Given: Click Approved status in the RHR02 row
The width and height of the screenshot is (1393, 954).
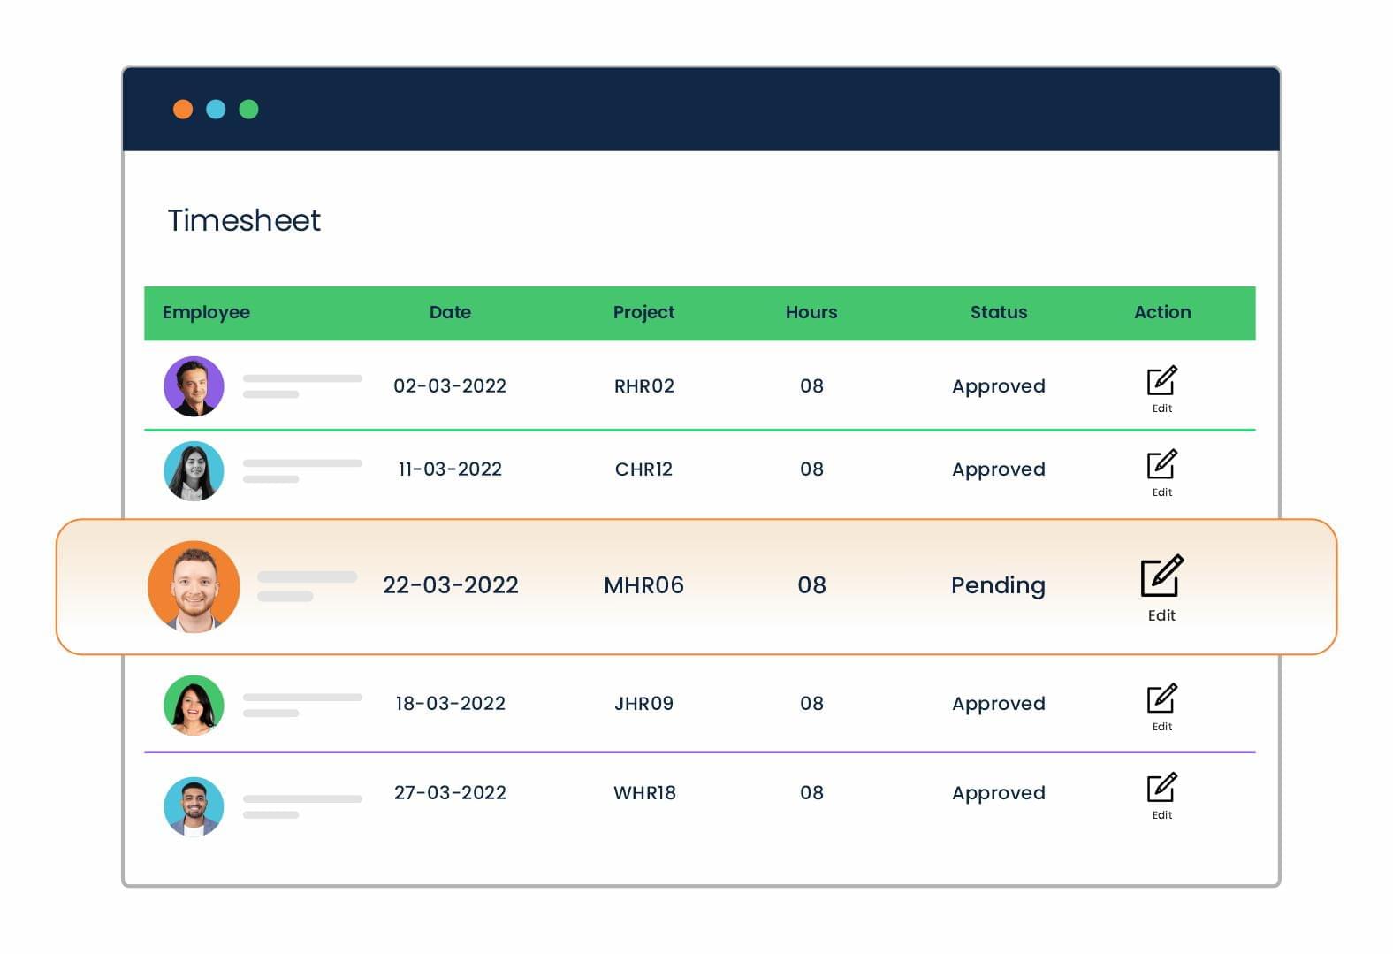Looking at the screenshot, I should coord(999,387).
